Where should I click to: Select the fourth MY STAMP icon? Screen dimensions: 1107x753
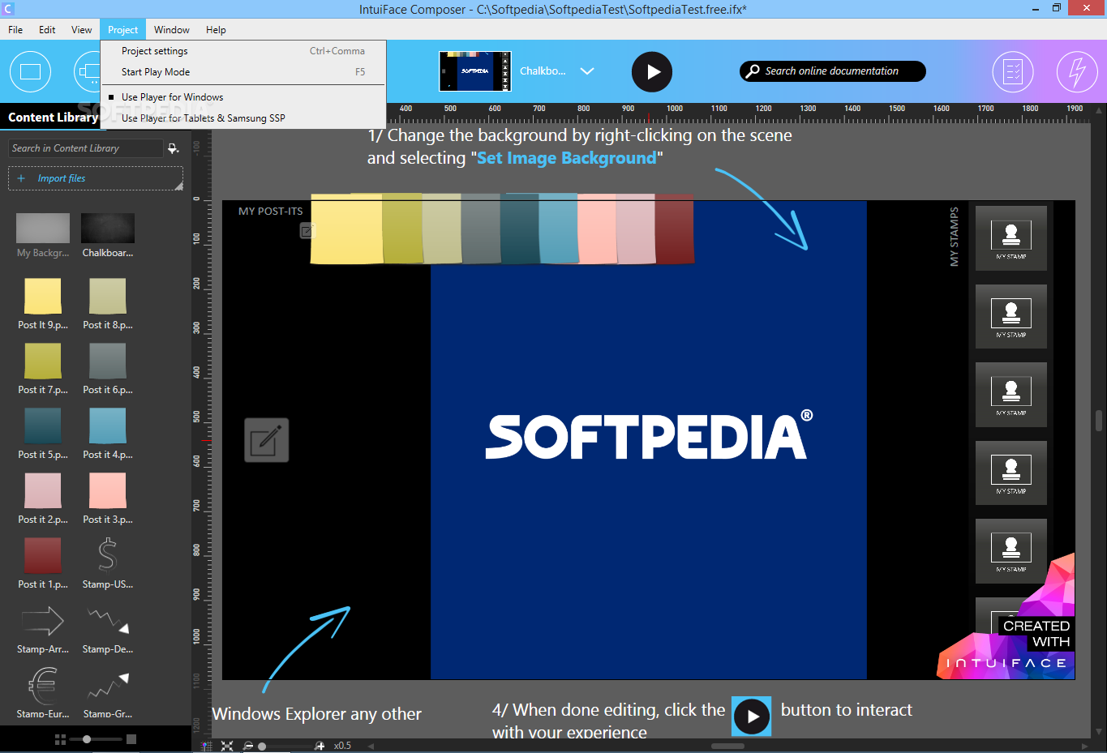[x=1011, y=473]
